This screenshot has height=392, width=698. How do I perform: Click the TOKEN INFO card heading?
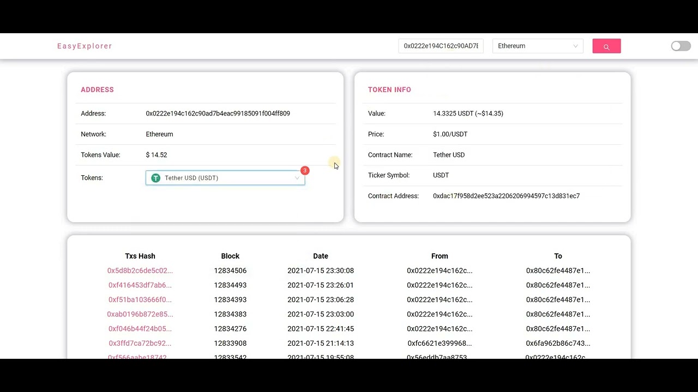pos(389,90)
